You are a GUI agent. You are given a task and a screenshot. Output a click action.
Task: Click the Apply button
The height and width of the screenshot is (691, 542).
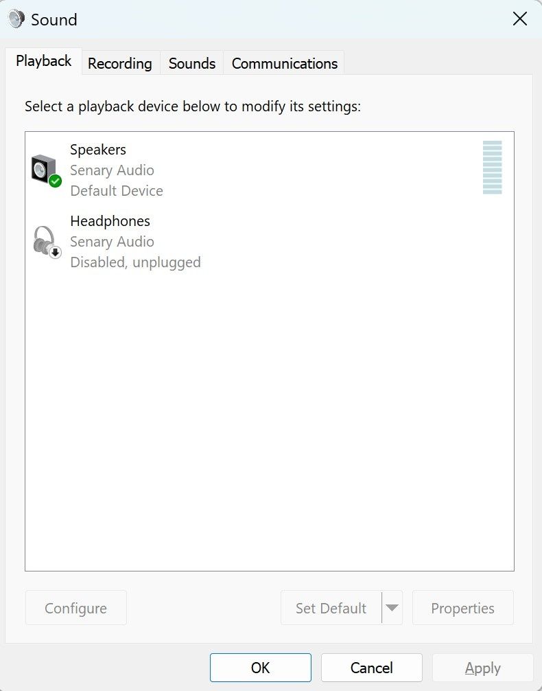pos(482,668)
